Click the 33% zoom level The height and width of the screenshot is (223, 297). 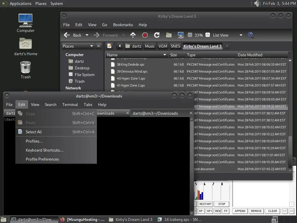pos(199,35)
